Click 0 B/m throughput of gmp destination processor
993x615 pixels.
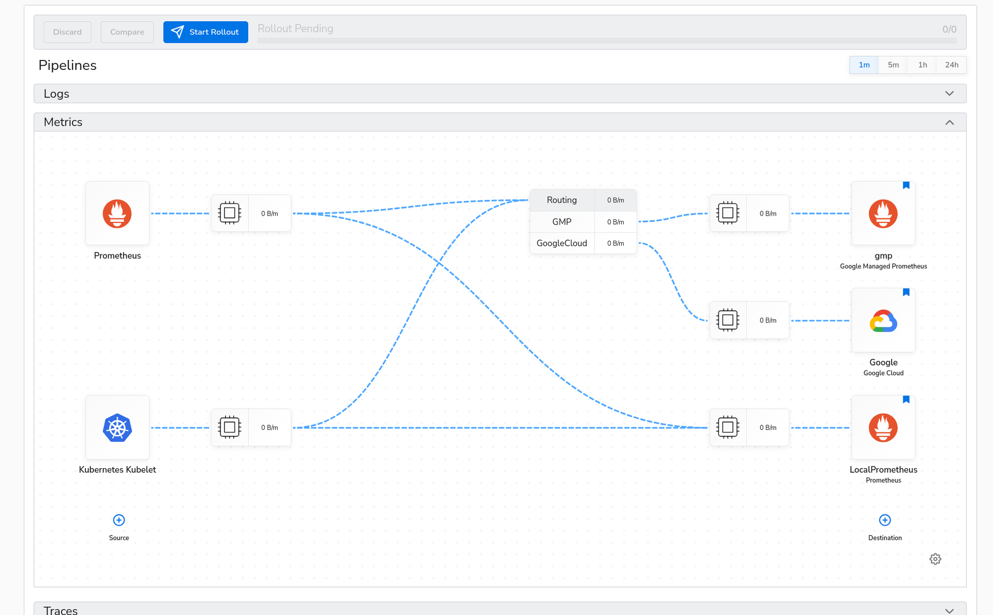[768, 213]
